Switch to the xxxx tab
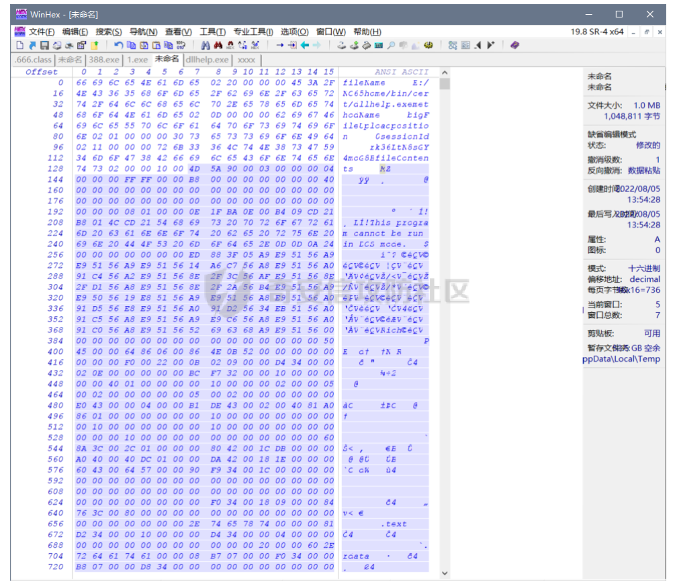 246,60
